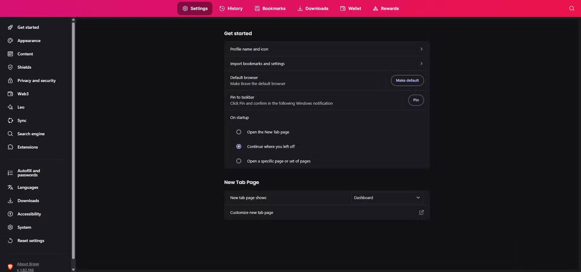Viewport: 581px width, 272px height.
Task: Click the sidebar scroll down arrow
Action: (73, 269)
